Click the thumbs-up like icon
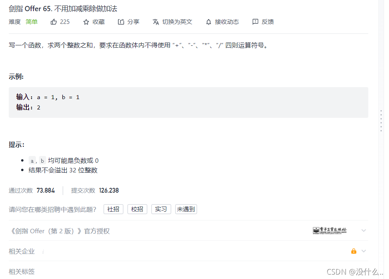 point(54,22)
